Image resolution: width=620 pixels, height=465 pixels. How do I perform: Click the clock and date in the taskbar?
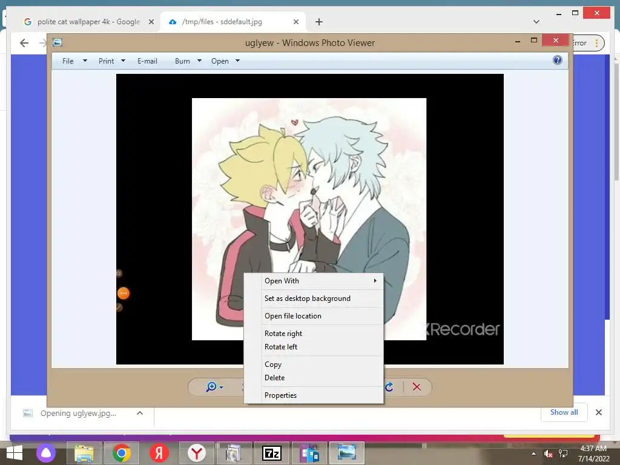593,453
